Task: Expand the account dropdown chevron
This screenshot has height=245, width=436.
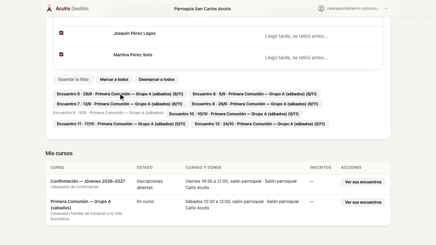Action: pos(386,8)
